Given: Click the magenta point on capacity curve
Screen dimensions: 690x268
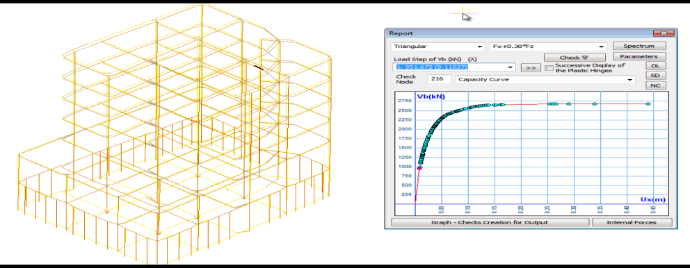Looking at the screenshot, I should [x=419, y=168].
